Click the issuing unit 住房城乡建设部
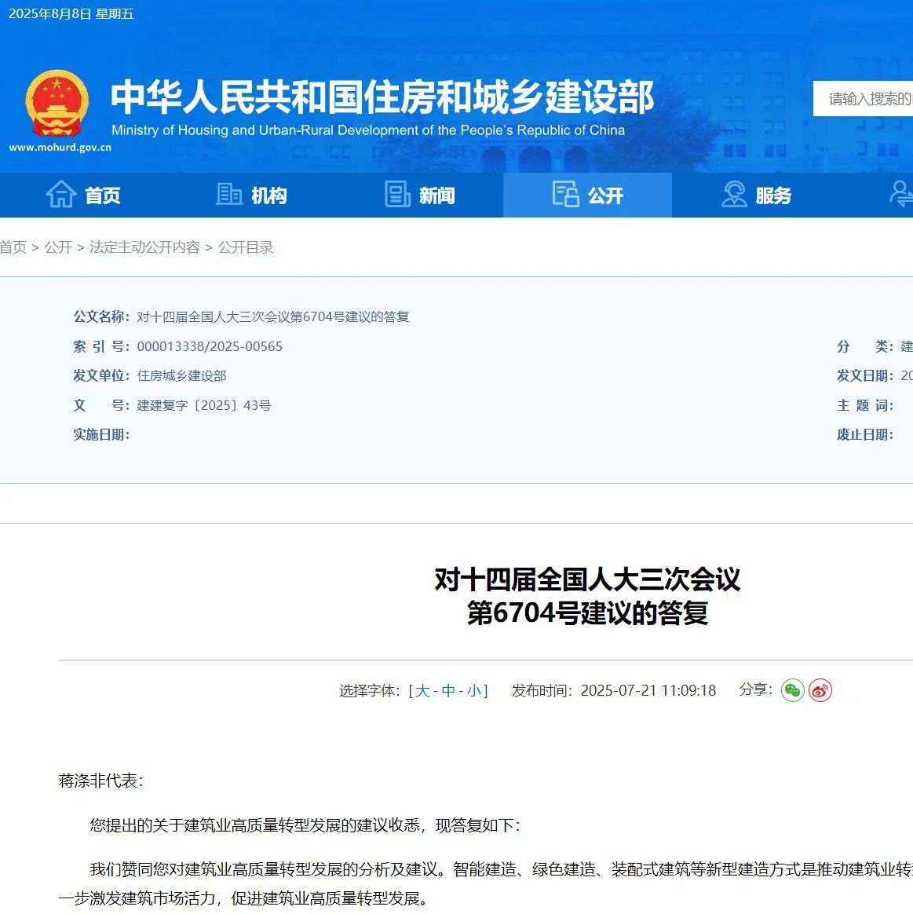 point(181,376)
